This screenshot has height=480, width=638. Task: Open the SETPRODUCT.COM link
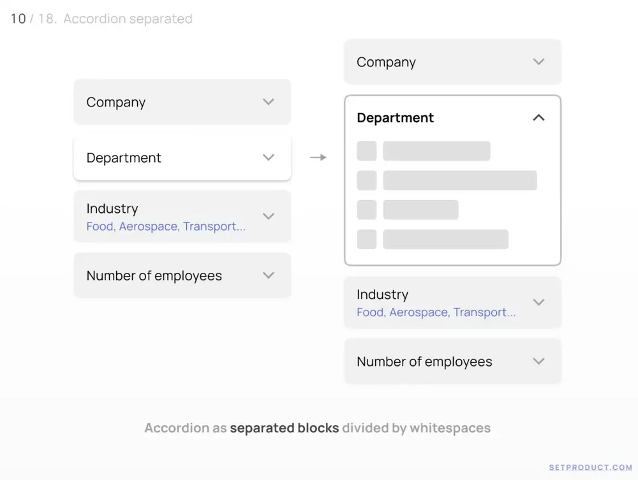(590, 467)
